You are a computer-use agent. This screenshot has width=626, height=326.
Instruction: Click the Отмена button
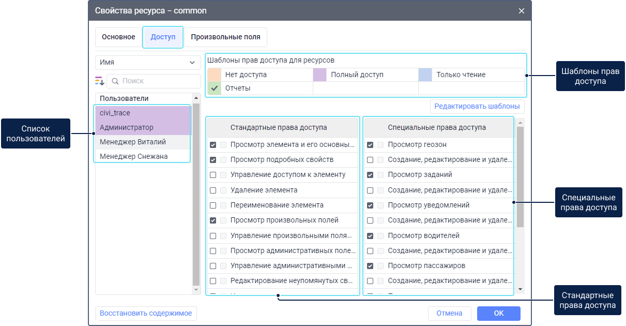(x=449, y=314)
